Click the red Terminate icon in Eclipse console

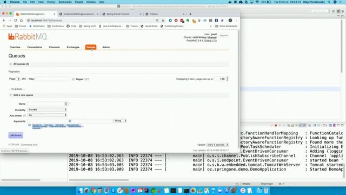(x=276, y=125)
